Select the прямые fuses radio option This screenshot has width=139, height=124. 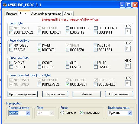point(62,113)
